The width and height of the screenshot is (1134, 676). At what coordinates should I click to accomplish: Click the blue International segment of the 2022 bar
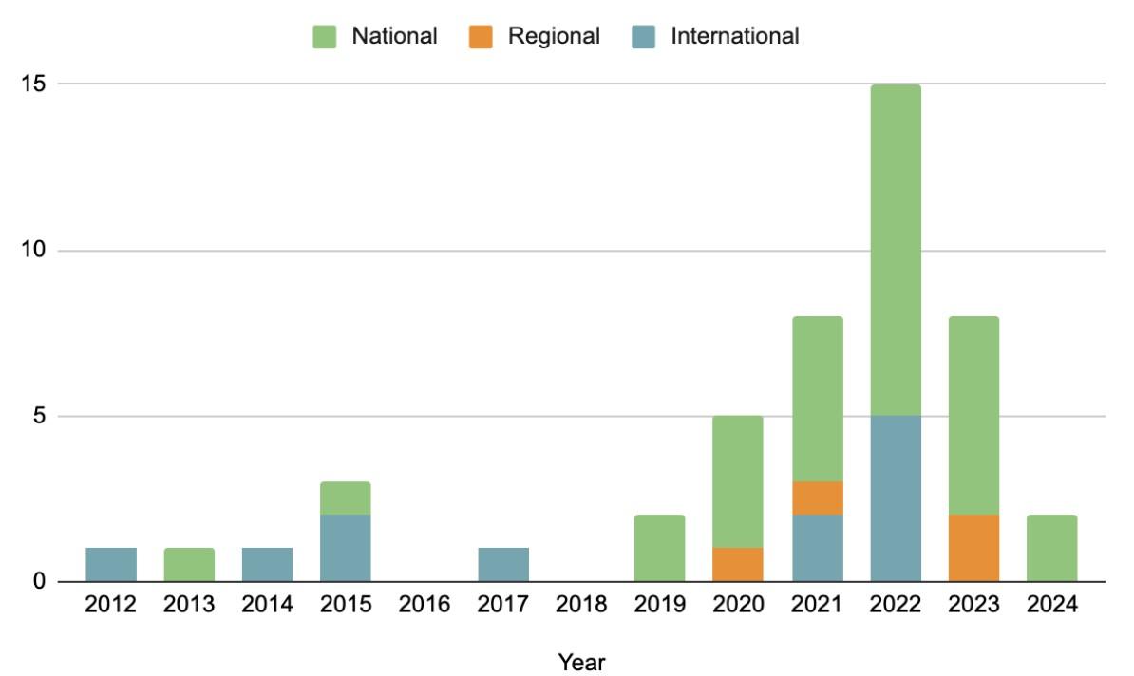click(895, 498)
